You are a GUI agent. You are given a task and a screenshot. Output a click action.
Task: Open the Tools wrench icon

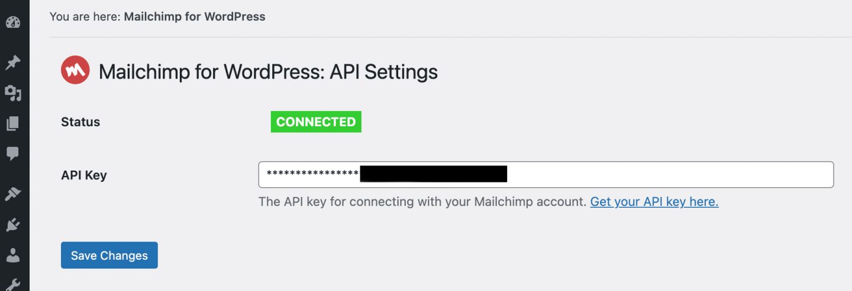(x=13, y=285)
